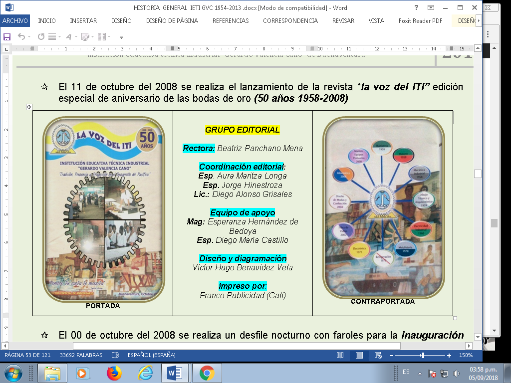The width and height of the screenshot is (511, 383).
Task: Open the Foxit Reader PDF tab
Action: coord(420,21)
